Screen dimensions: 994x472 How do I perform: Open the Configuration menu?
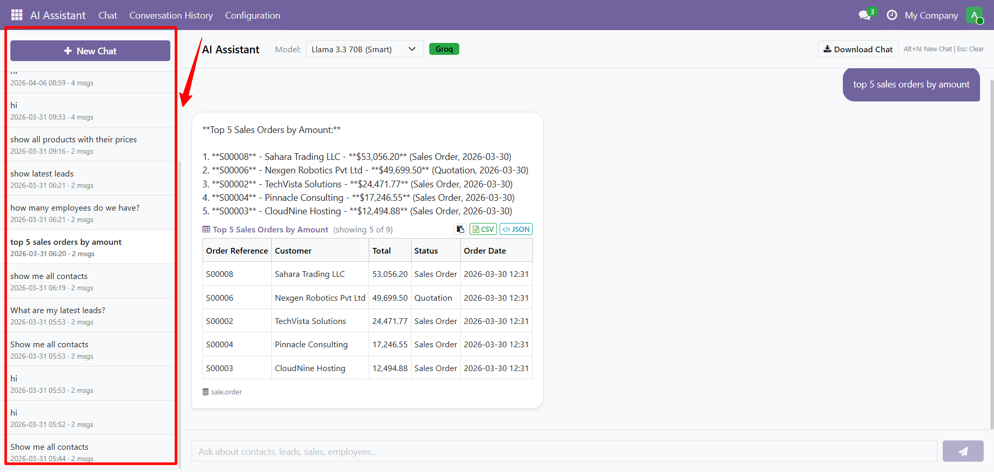252,16
